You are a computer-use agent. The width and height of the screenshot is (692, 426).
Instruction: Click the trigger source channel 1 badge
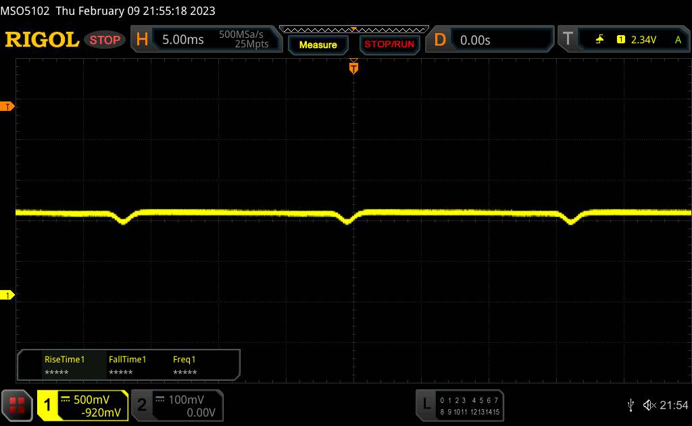click(621, 40)
